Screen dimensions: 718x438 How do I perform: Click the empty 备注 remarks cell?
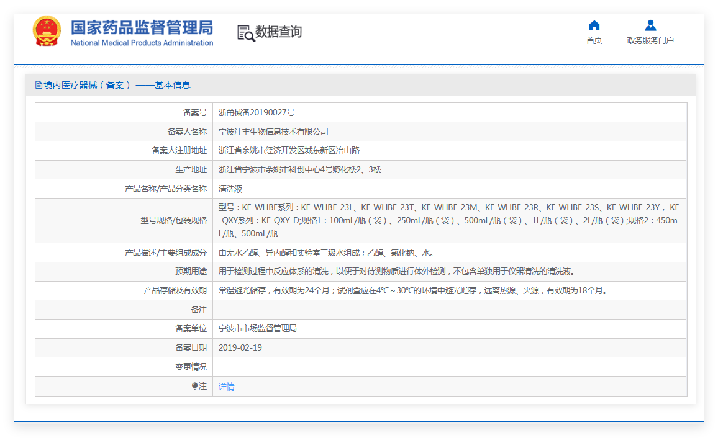coord(450,310)
